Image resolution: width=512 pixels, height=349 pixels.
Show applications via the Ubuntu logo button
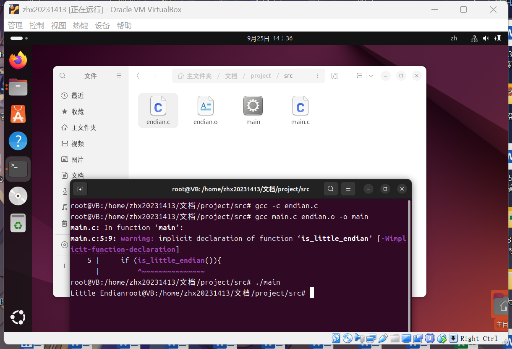[18, 317]
